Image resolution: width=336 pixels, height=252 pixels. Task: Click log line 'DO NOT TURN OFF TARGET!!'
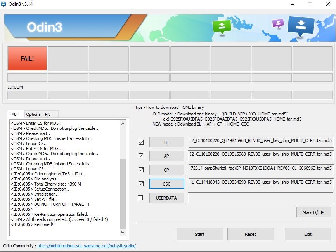point(50,204)
